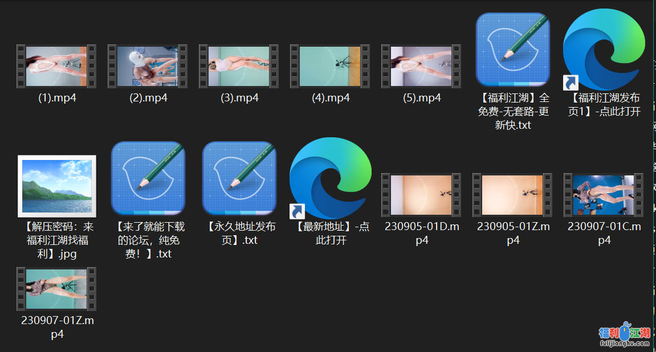The width and height of the screenshot is (656, 352).
Task: Select the (1).mp4 video file
Action: 57,66
